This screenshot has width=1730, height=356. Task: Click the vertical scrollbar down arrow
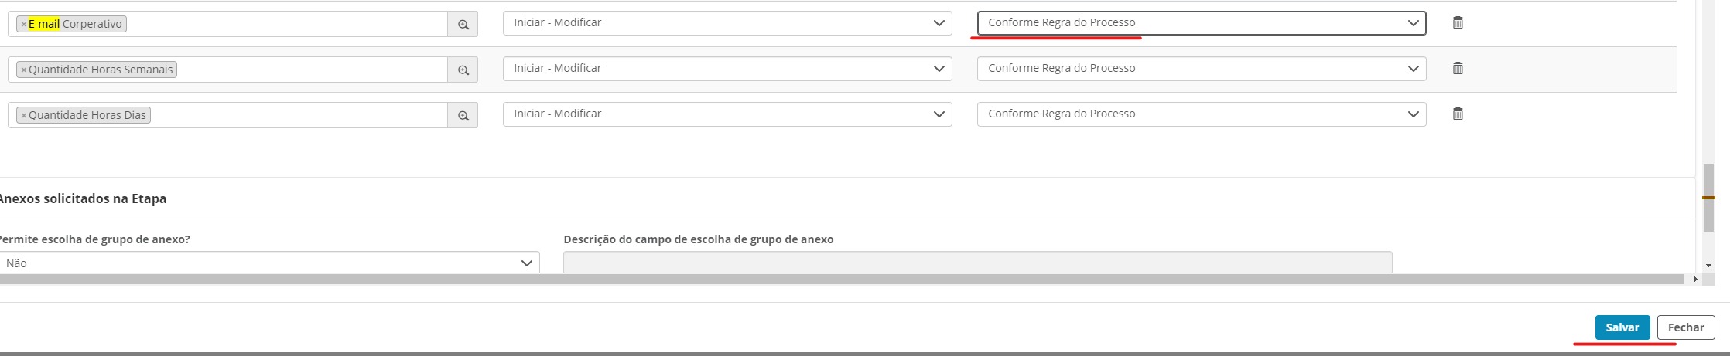(1708, 266)
